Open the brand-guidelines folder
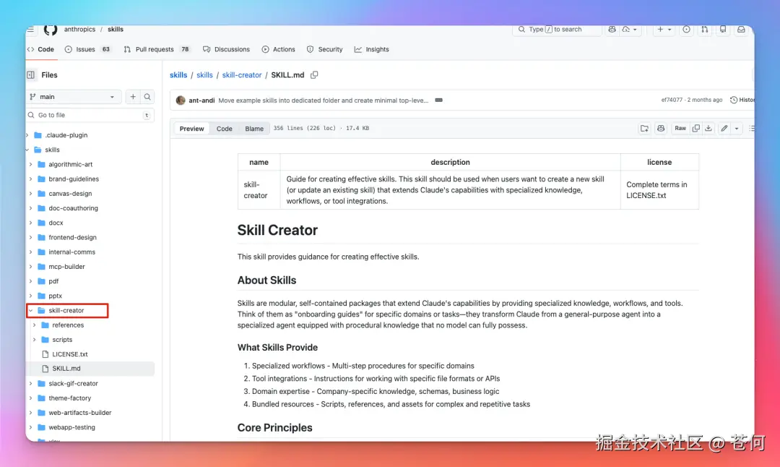This screenshot has width=780, height=467. click(74, 179)
